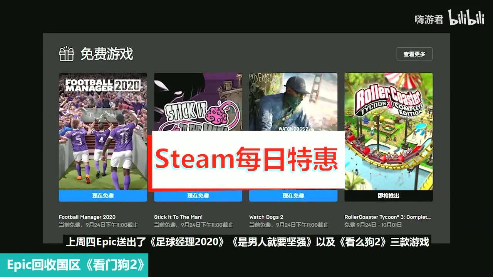The image size is (493, 277).
Task: Click 现在免费 under Stick It To The Man
Action: [198, 196]
